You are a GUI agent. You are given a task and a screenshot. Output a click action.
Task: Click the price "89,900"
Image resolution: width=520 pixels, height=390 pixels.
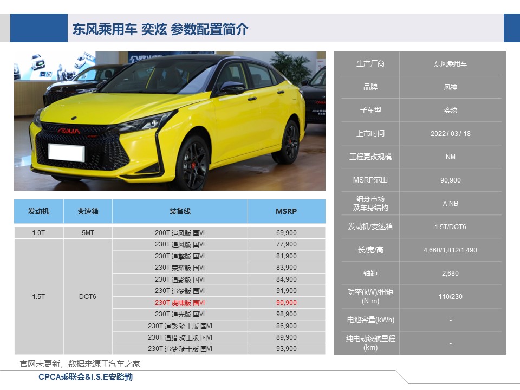287,337
